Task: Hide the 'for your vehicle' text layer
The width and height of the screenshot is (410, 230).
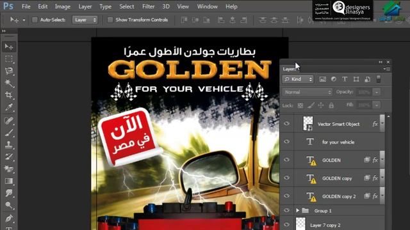Action: [x=287, y=142]
